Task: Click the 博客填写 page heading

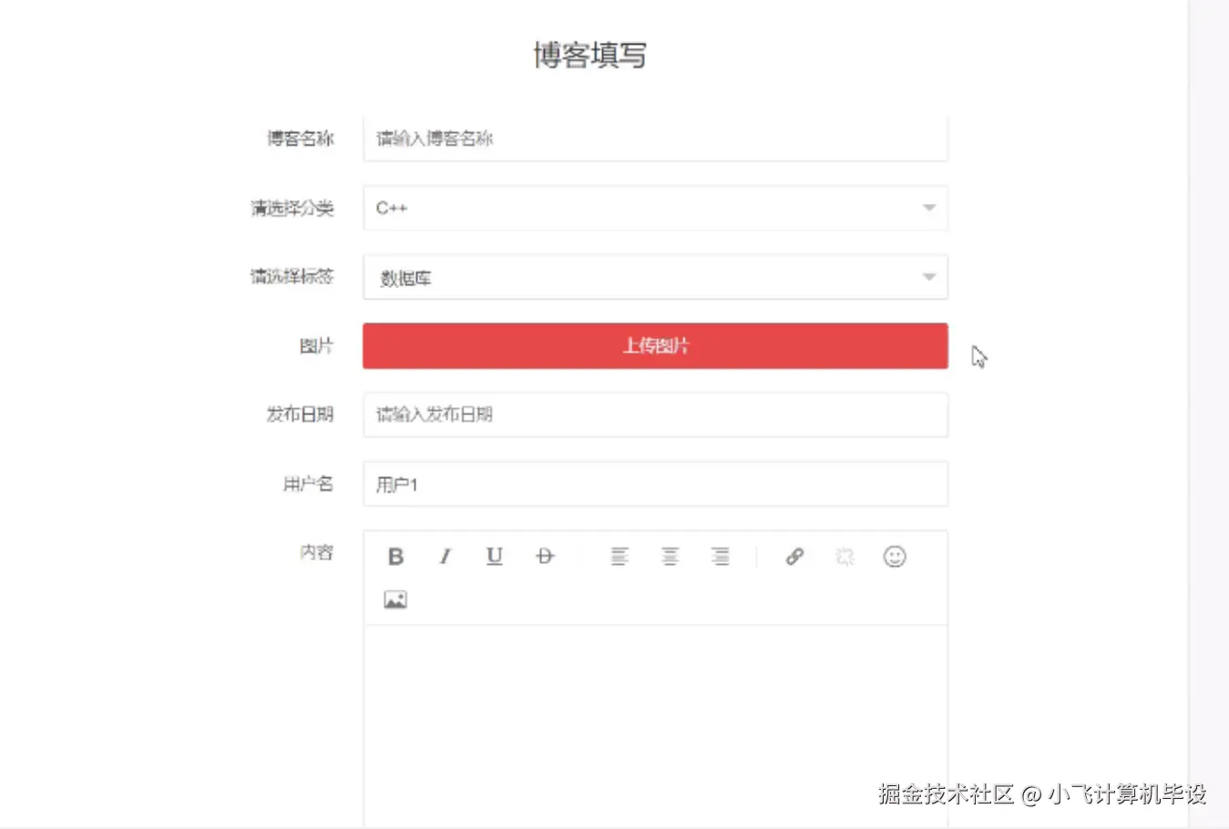Action: click(589, 56)
